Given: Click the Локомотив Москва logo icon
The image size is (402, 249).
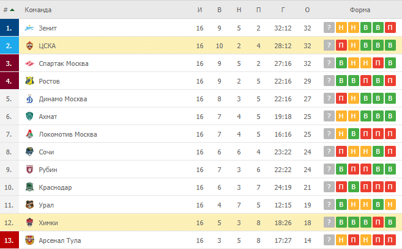Looking at the screenshot, I should click(29, 134).
